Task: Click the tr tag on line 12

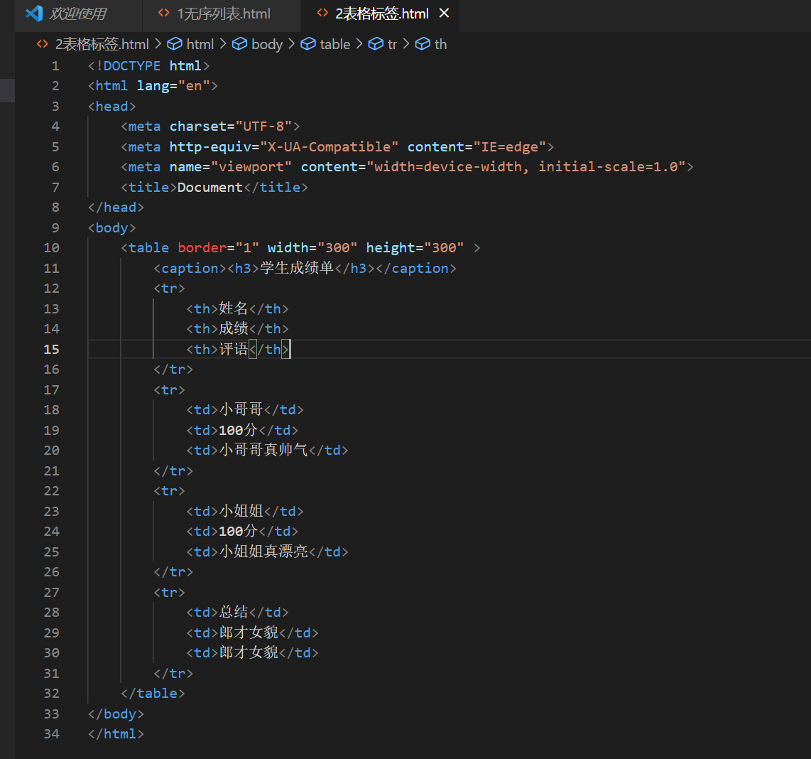Action: pyautogui.click(x=169, y=289)
